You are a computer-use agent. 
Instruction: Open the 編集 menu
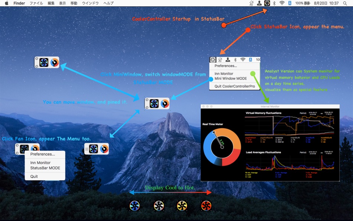(x=51, y=3)
